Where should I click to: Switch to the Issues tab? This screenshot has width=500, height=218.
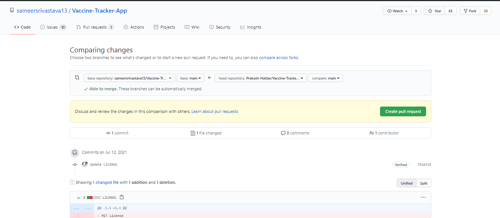pyautogui.click(x=53, y=27)
